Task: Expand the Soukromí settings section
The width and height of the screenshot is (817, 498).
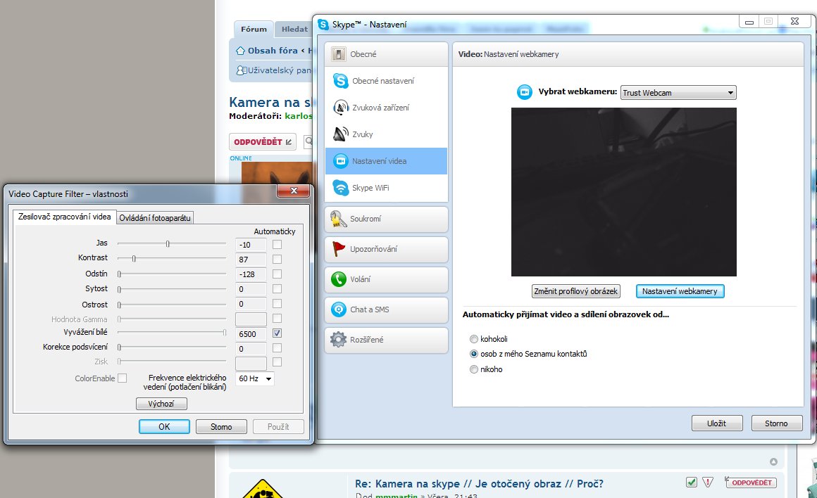Action: 386,219
